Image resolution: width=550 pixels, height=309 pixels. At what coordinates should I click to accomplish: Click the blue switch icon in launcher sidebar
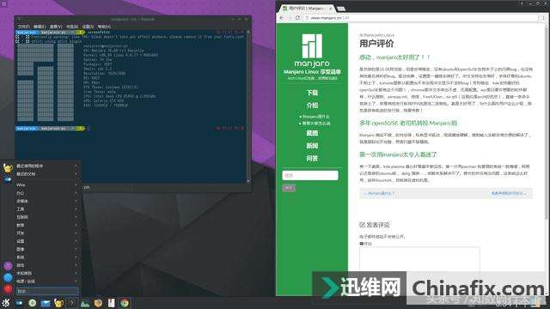(8, 179)
